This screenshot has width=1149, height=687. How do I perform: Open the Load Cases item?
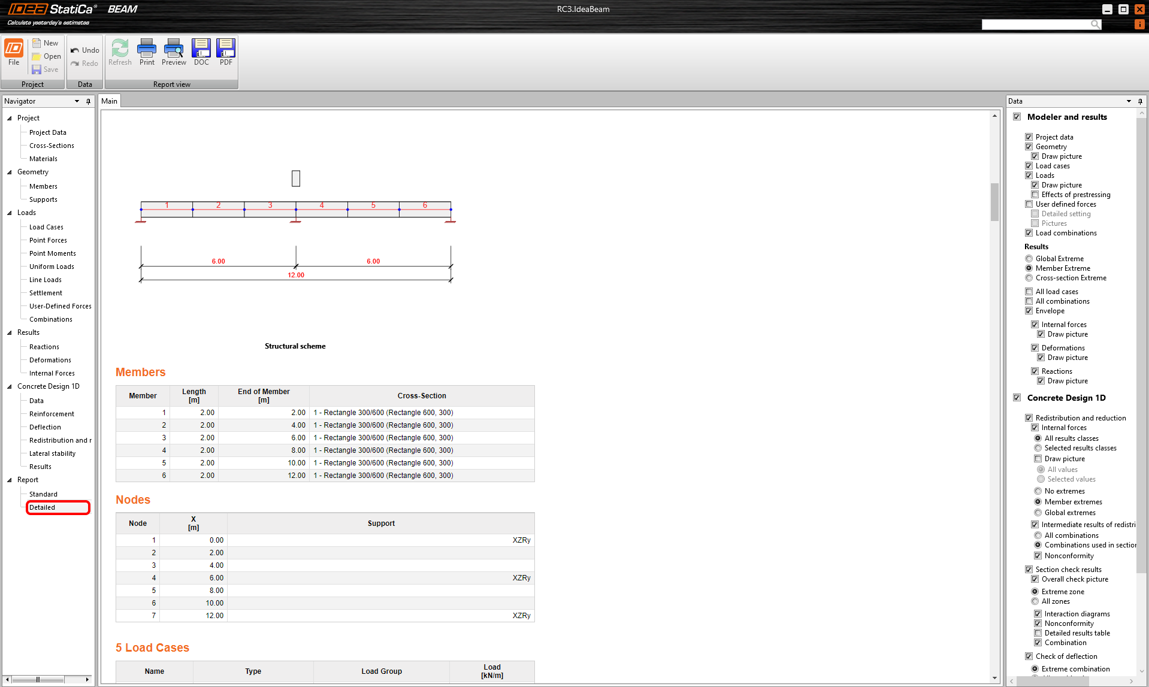46,227
